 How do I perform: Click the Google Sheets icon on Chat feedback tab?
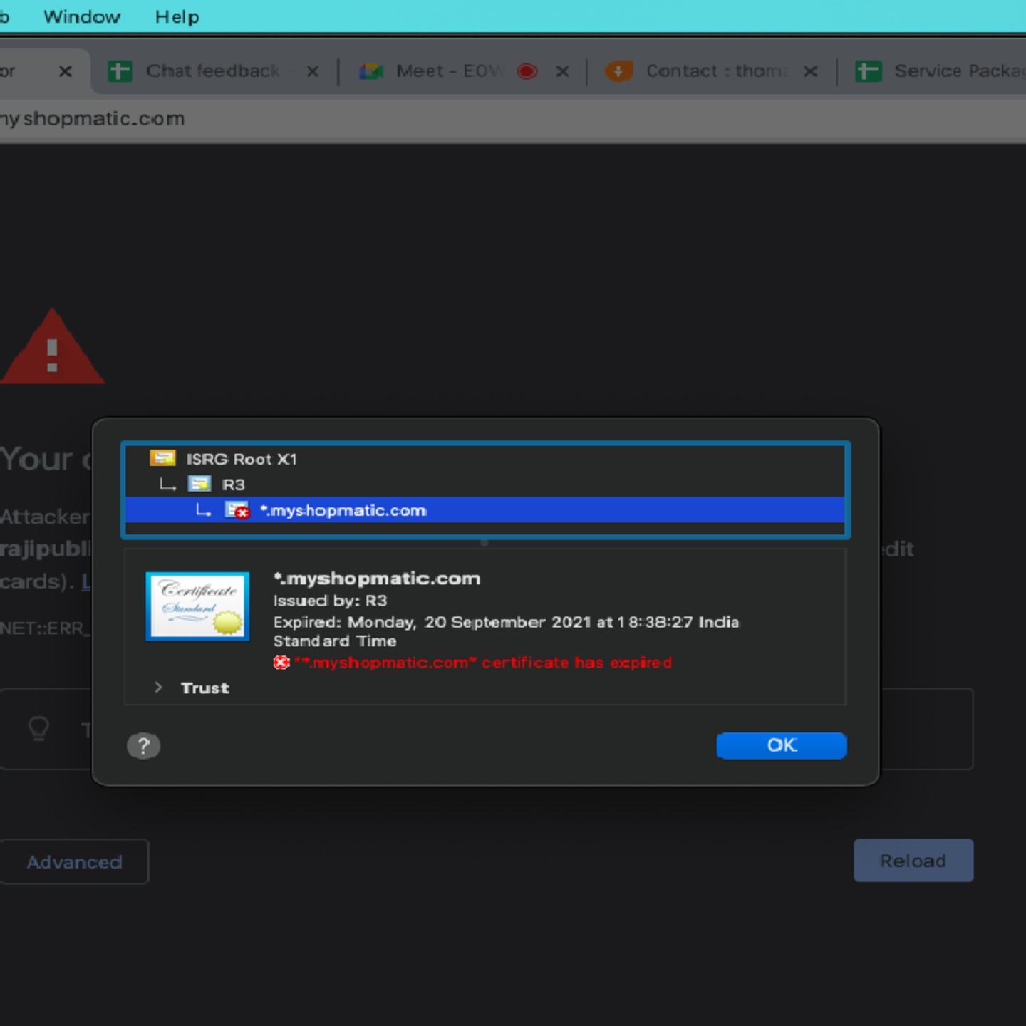120,71
